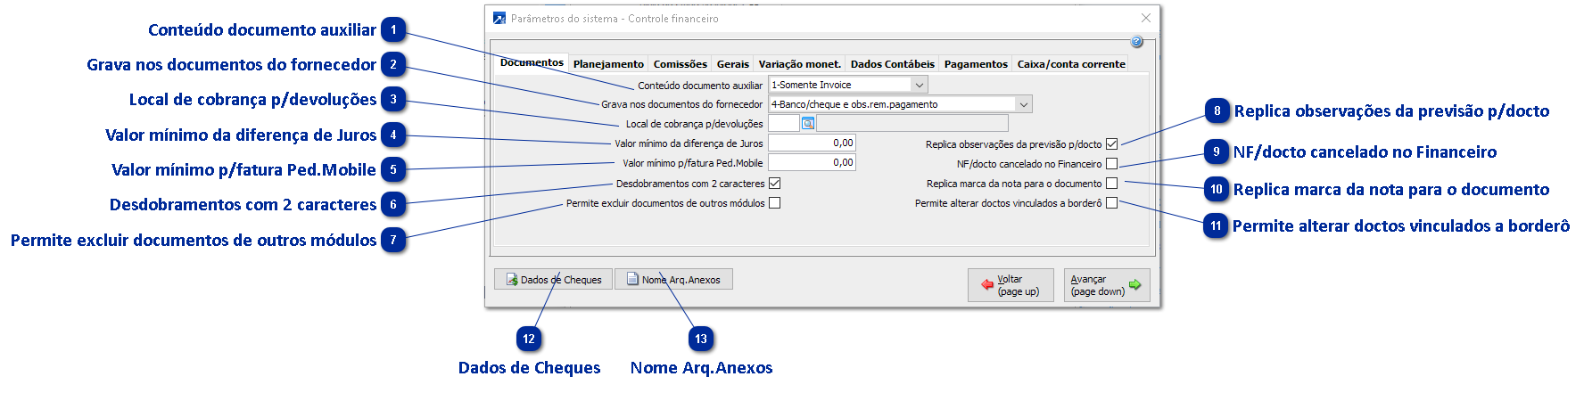The height and width of the screenshot is (393, 1584).
Task: Click the application icon in the title bar
Action: pos(499,18)
